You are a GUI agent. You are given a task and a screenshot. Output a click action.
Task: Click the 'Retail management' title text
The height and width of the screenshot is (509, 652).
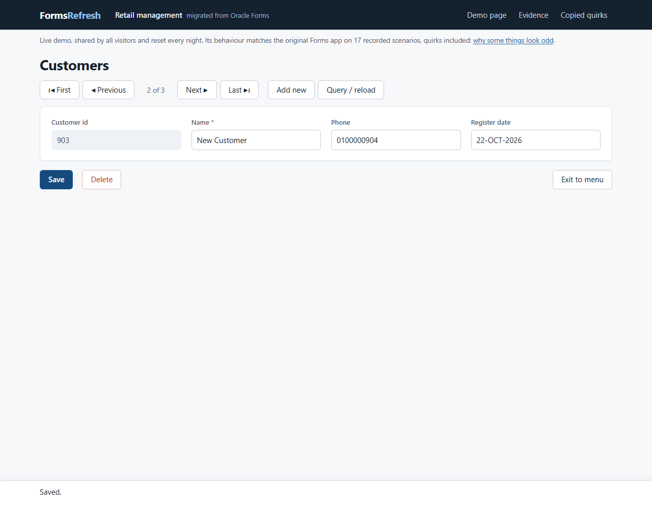pyautogui.click(x=149, y=15)
